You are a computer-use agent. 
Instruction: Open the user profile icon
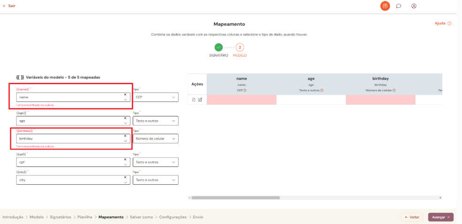coord(414,6)
